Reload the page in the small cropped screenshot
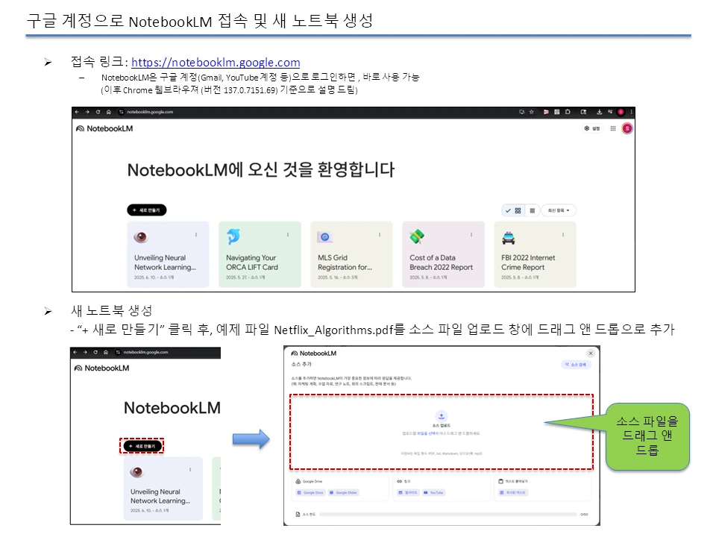The width and height of the screenshot is (716, 537). click(x=95, y=352)
